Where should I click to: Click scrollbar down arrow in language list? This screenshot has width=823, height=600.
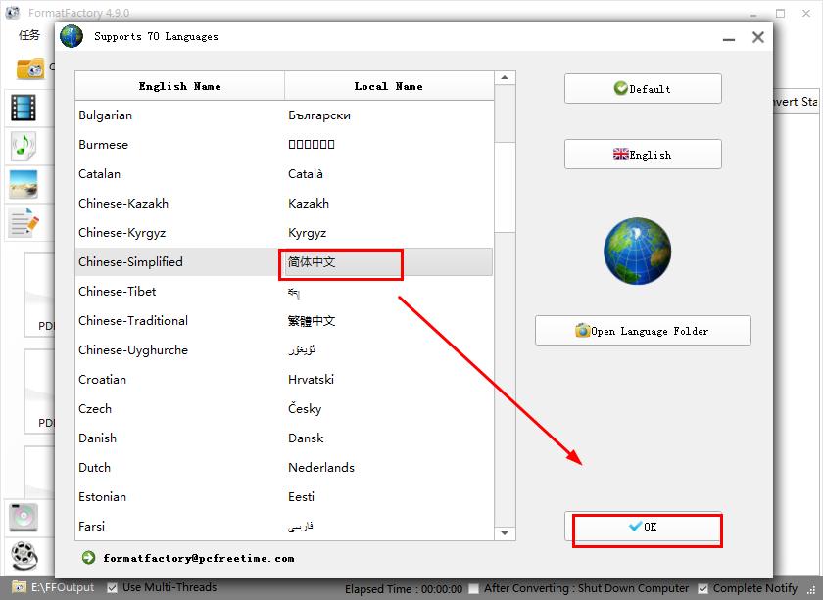click(505, 533)
